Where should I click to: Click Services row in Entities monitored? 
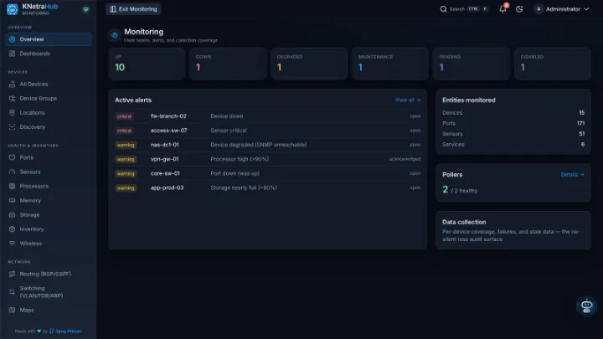click(513, 145)
